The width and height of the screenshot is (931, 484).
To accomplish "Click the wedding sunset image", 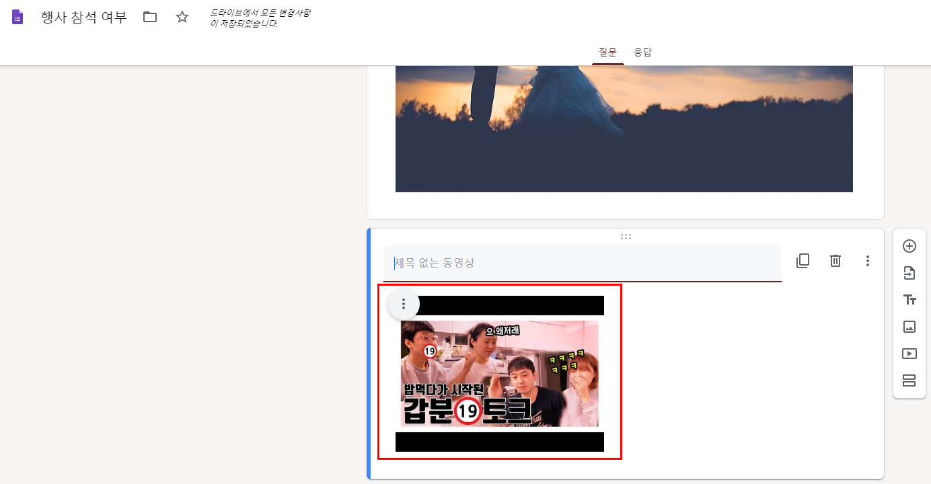I will click(x=624, y=129).
